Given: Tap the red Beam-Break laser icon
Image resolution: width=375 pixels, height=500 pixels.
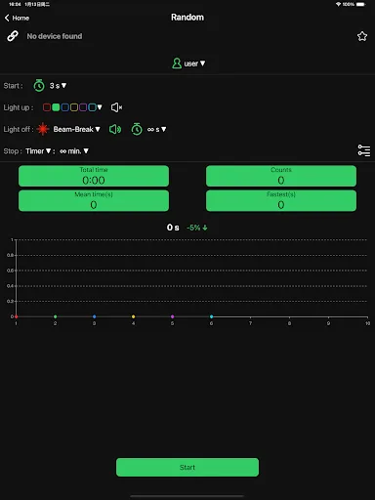Looking at the screenshot, I should (43, 129).
